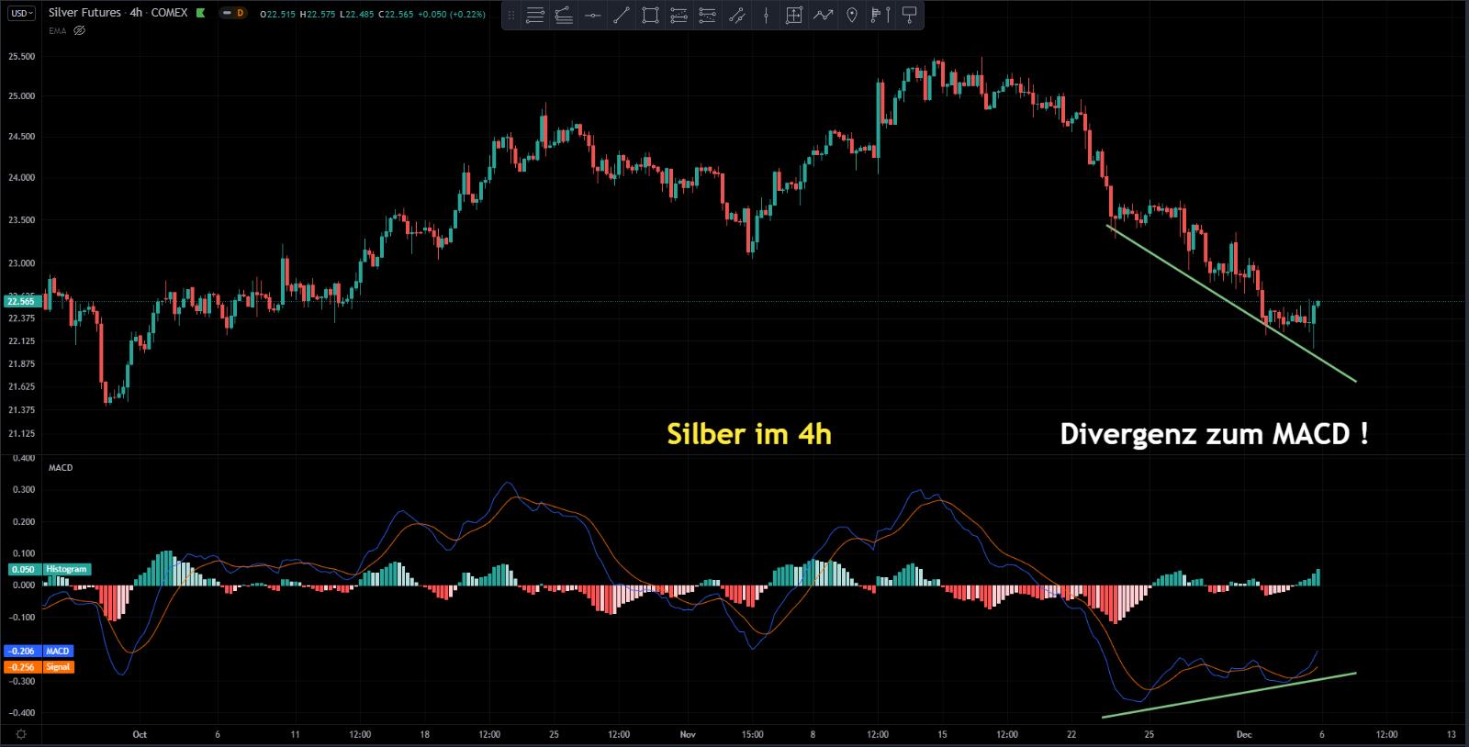1469x747 pixels.
Task: Select the Fibonacci retracement levels tool
Action: [x=678, y=15]
